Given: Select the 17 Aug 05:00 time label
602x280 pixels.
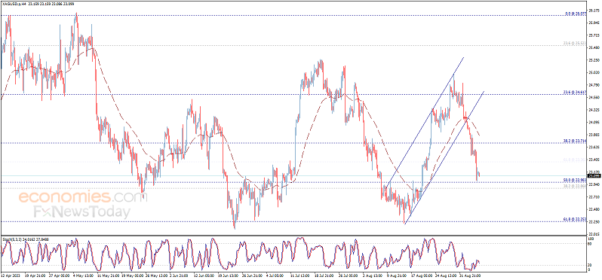Looking at the screenshot, I should pos(421,275).
